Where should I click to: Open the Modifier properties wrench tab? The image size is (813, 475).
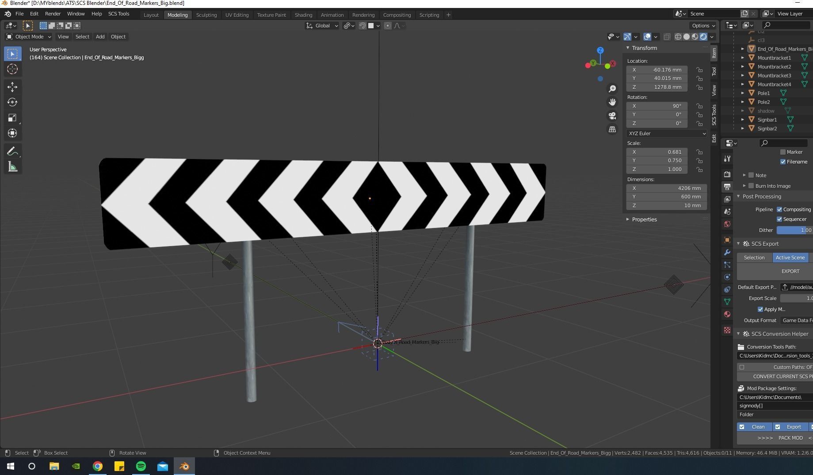[727, 252]
